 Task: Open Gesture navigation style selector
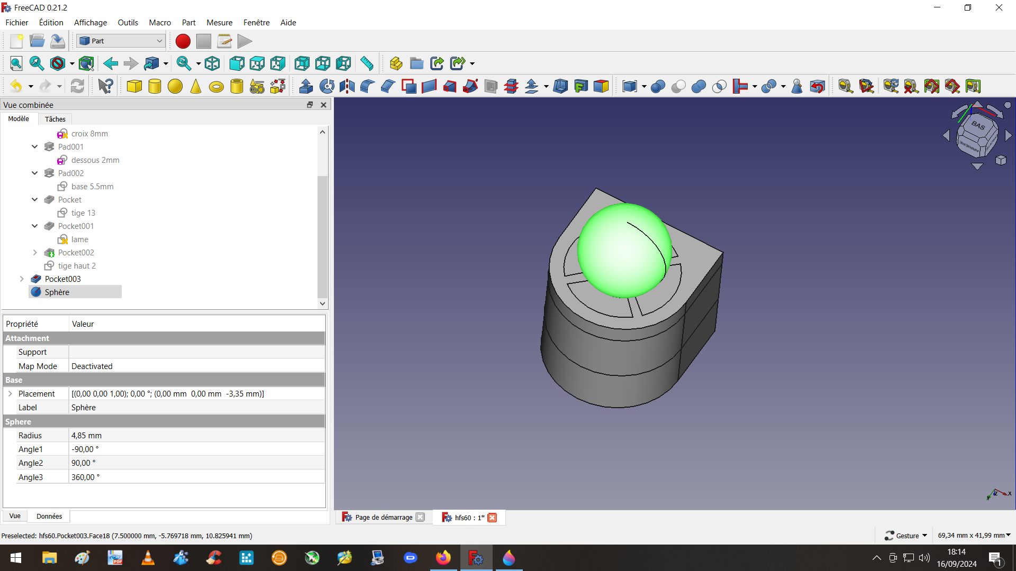coord(906,536)
